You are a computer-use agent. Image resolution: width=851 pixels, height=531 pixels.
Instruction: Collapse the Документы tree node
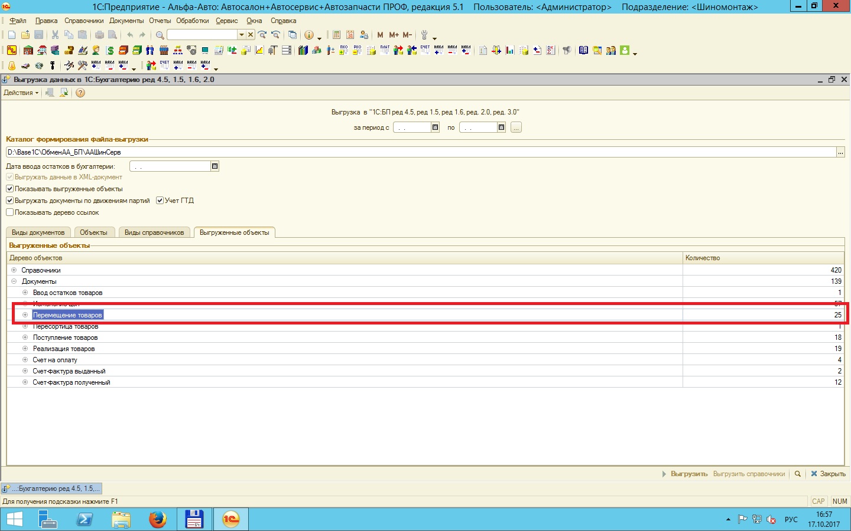[14, 281]
